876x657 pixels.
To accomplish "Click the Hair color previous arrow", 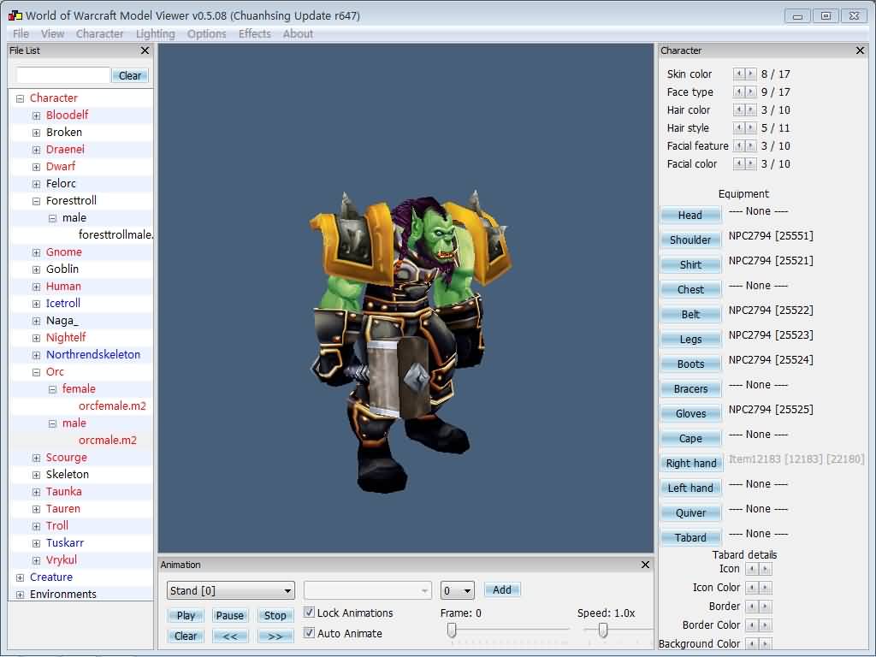I will coord(738,109).
